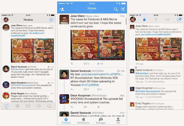Favorite Daniel Vuckovic's tweet with 4 stars
Viewport: 184px width, 126px height.
[99, 89]
